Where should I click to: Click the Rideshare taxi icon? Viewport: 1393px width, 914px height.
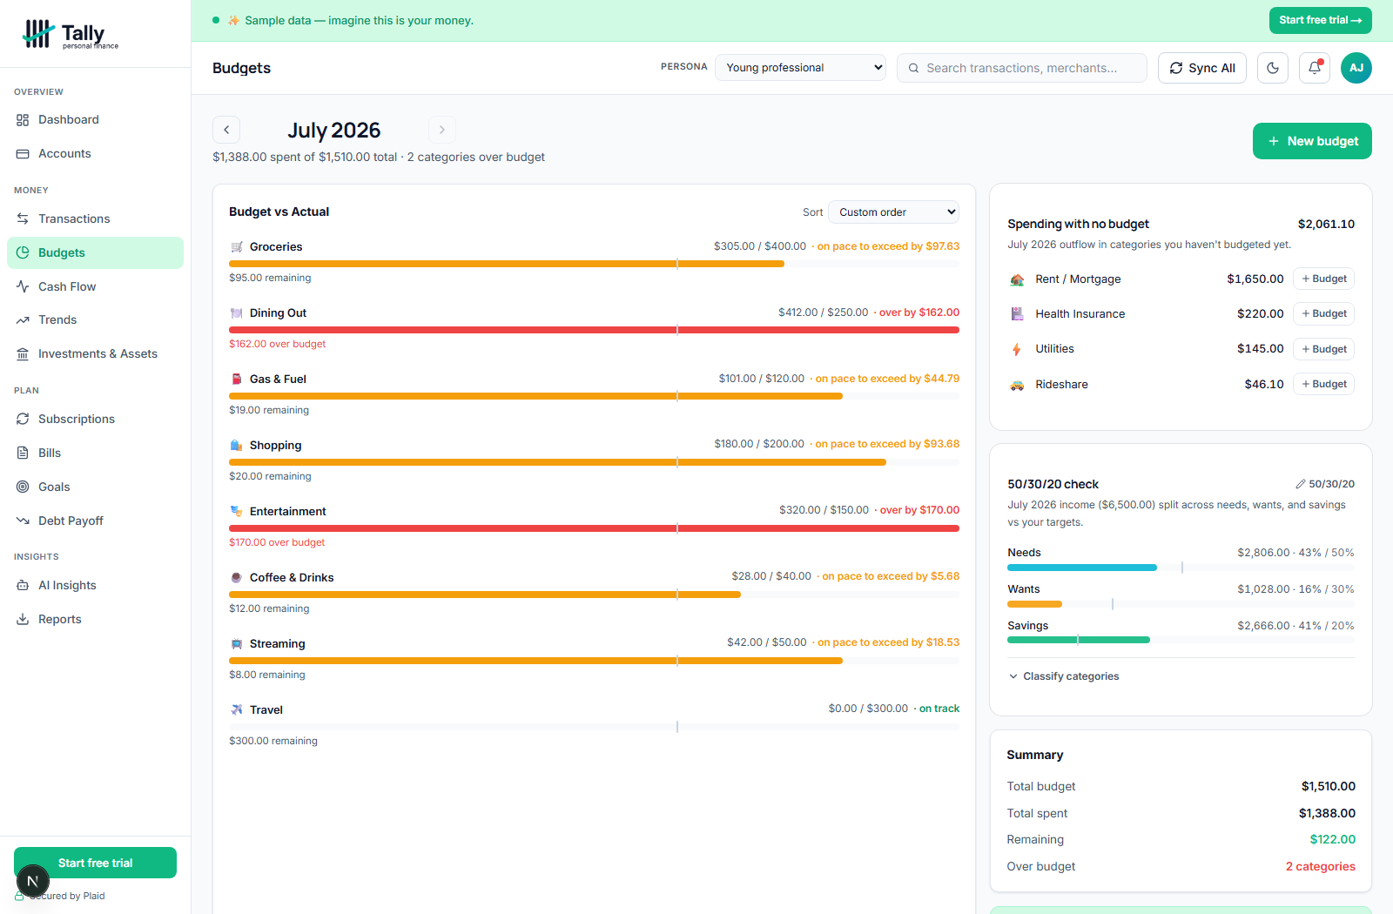[1017, 385]
